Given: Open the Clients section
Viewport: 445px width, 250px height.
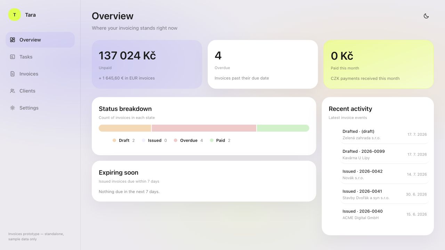Looking at the screenshot, I should click(x=40, y=91).
